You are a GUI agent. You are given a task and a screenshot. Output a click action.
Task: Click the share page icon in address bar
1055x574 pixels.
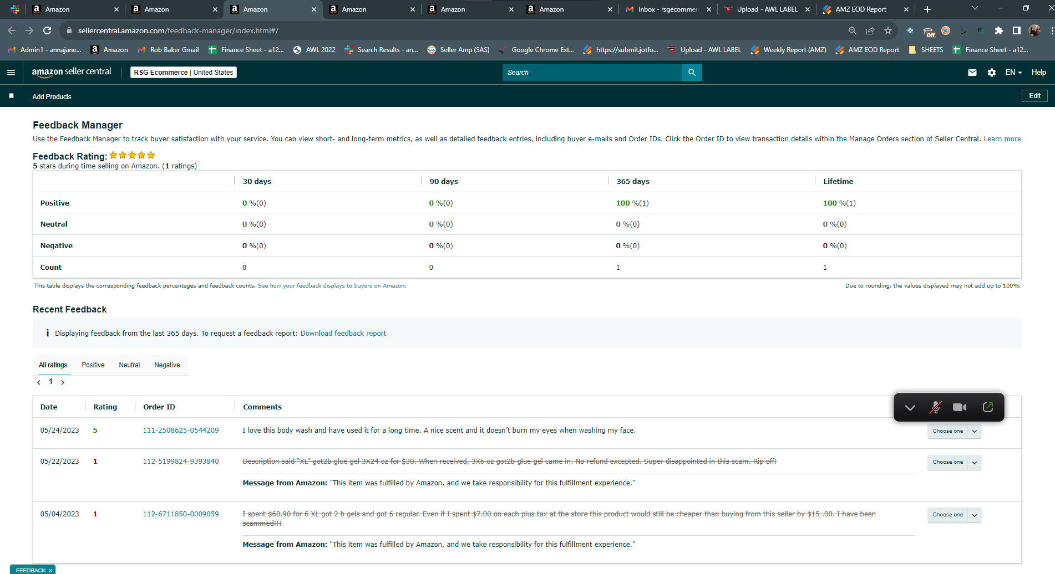coord(870,30)
